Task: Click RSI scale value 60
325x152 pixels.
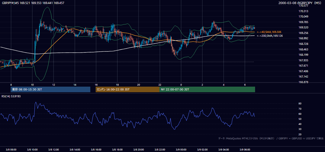Action: pos(300,114)
